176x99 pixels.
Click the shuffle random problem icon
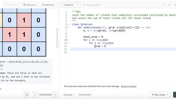pos(27,95)
